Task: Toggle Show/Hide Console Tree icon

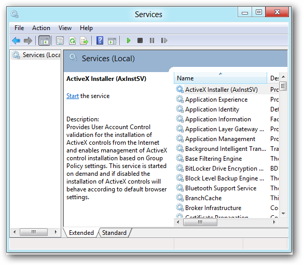Action: (x=45, y=41)
